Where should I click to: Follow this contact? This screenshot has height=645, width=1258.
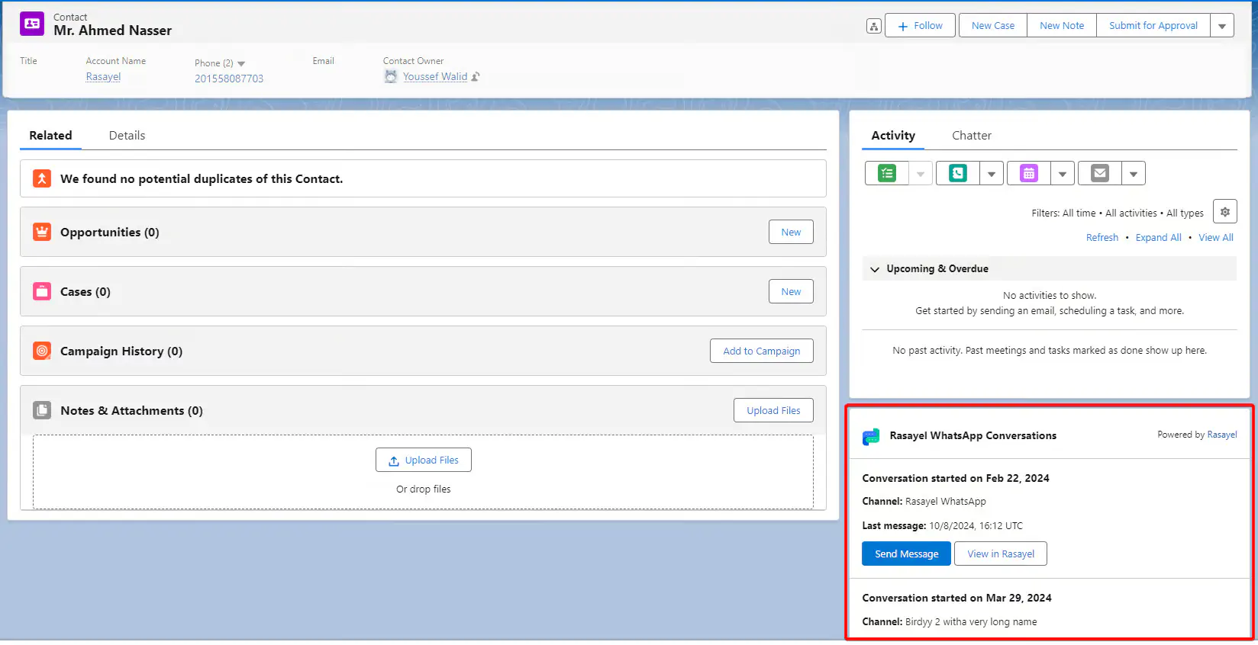(920, 26)
